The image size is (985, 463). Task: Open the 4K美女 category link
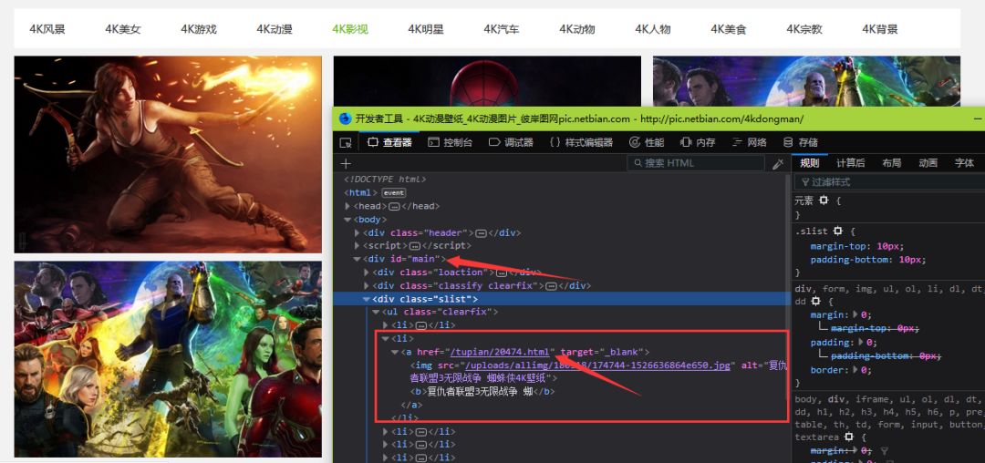tap(123, 29)
